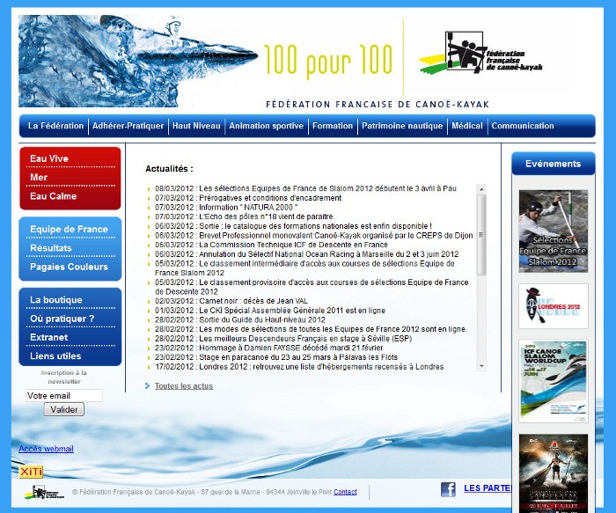Click the Votre email input field
Image resolution: width=616 pixels, height=513 pixels.
64,396
